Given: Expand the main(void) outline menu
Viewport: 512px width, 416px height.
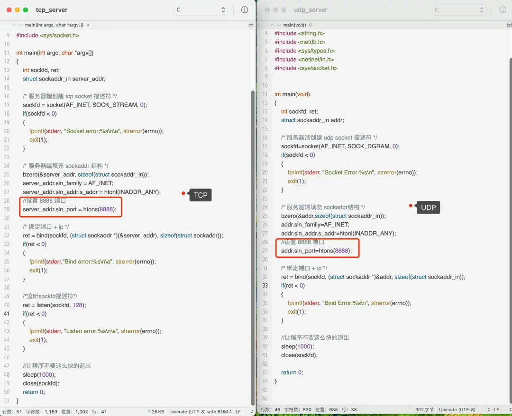Looking at the screenshot, I should pyautogui.click(x=297, y=25).
